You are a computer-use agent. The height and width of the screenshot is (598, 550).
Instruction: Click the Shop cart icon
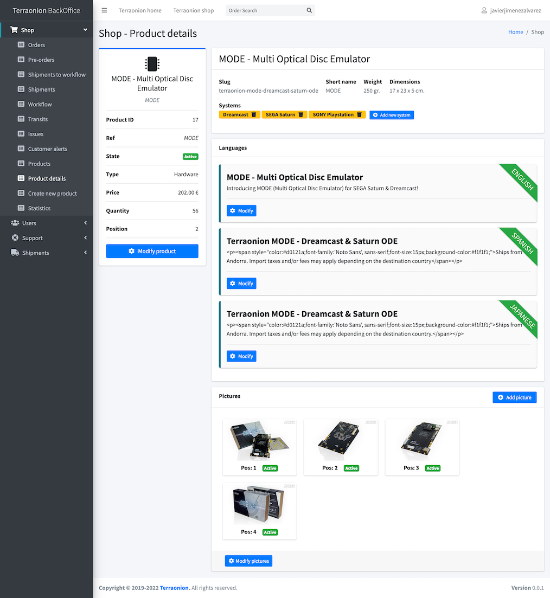coord(14,30)
